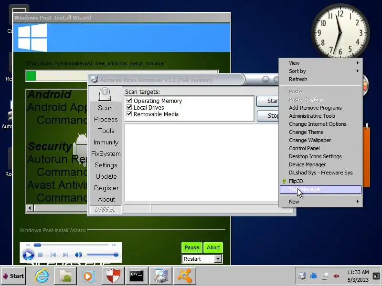Open the red shield security taskbar icon
The height and width of the screenshot is (286, 382).
(113, 276)
